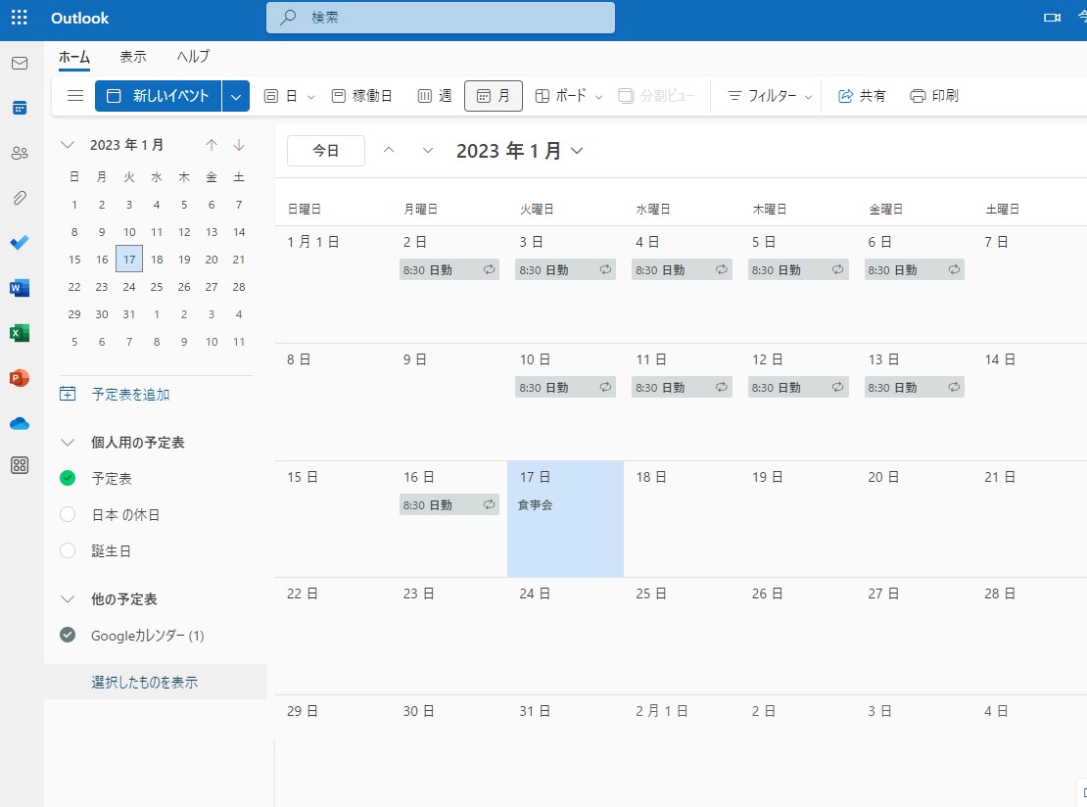1087x807 pixels.
Task: Toggle the 予定表 calendar checkbox
Action: (68, 478)
